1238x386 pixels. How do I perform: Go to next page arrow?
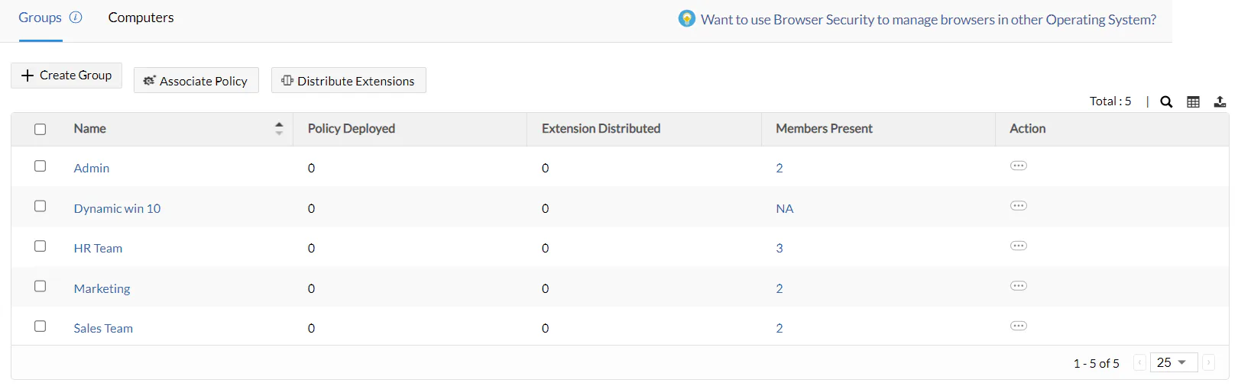(x=1208, y=362)
